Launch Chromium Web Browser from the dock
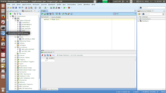This screenshot has width=166, height=93. (3, 33)
